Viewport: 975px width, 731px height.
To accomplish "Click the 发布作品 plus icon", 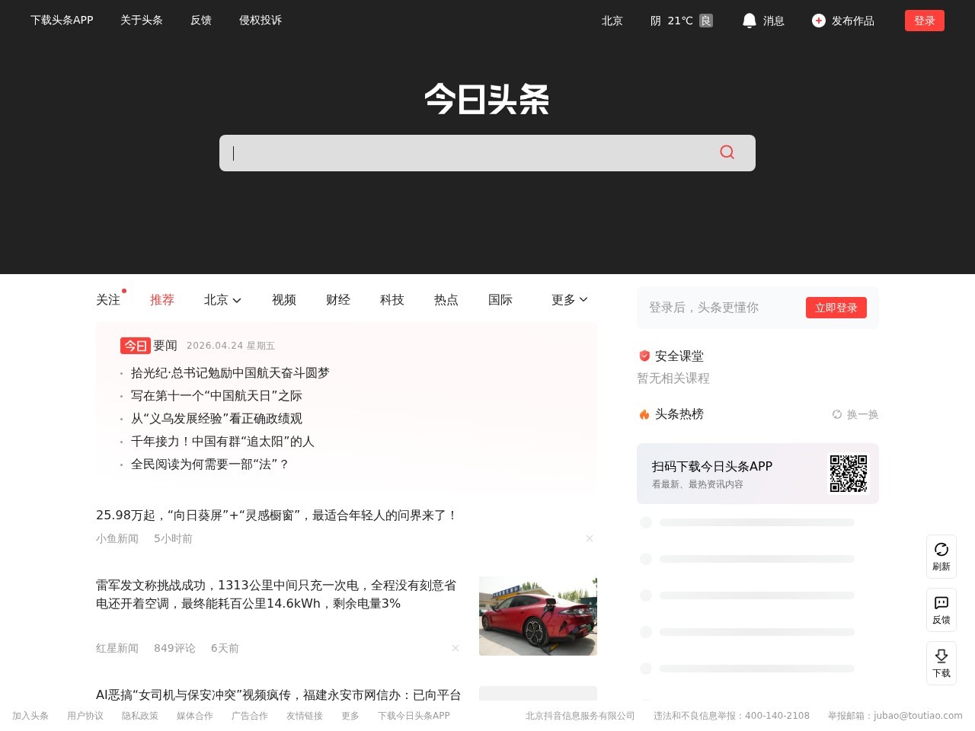I will (x=818, y=21).
